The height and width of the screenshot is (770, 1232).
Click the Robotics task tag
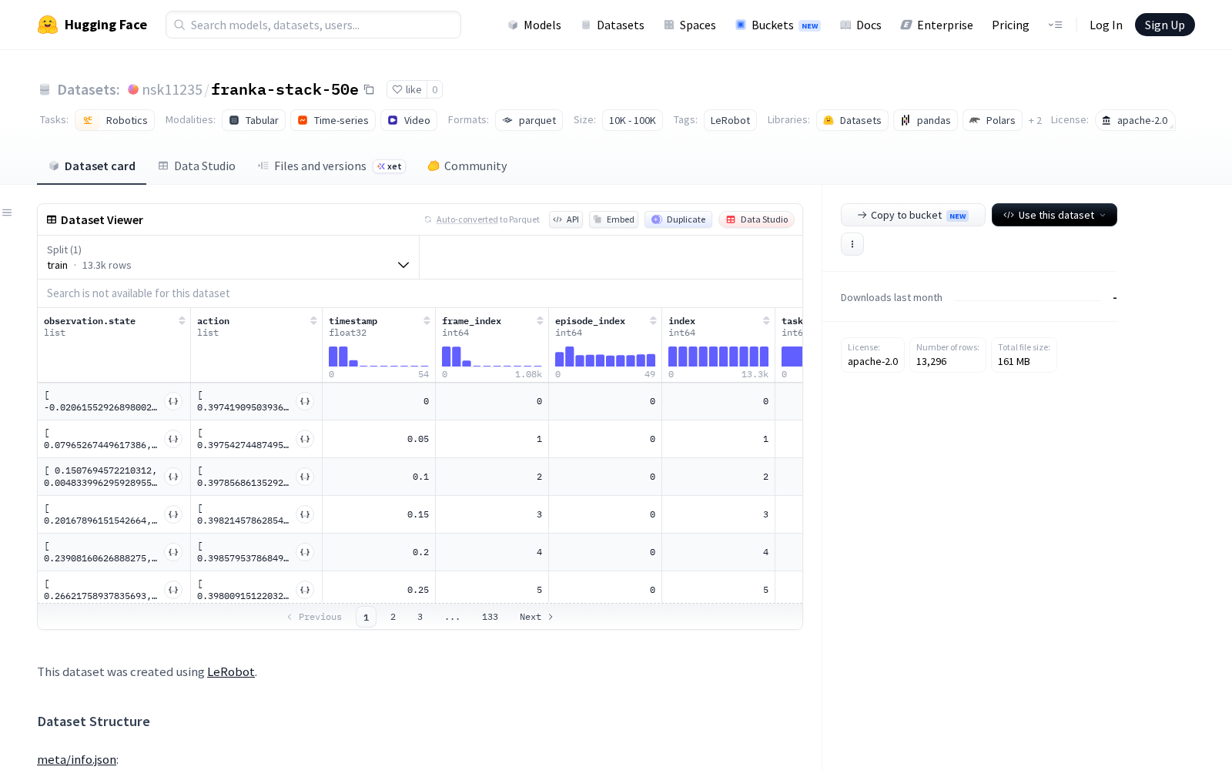[x=115, y=120]
